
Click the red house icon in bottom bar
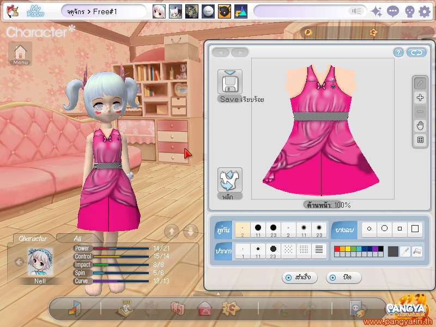204,308
